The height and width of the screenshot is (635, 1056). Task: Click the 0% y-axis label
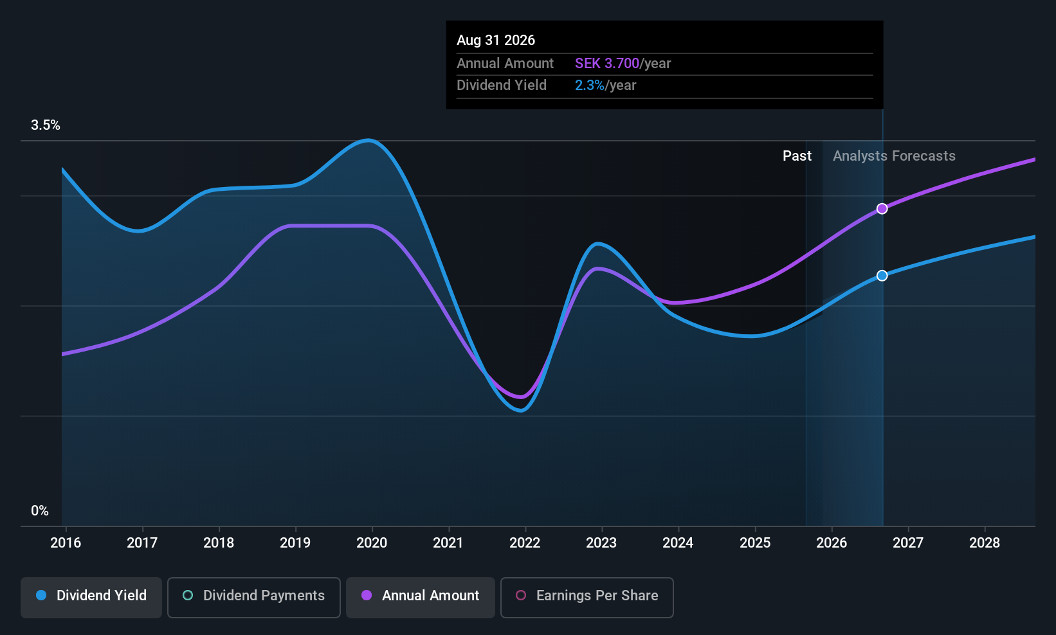click(40, 511)
